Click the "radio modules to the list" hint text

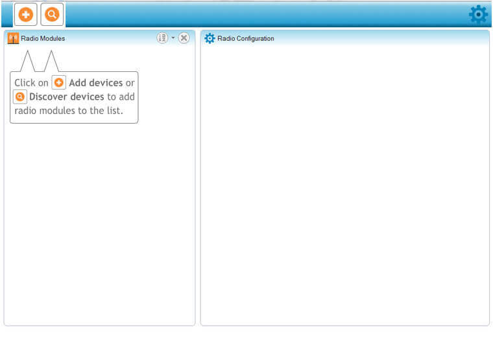68,110
